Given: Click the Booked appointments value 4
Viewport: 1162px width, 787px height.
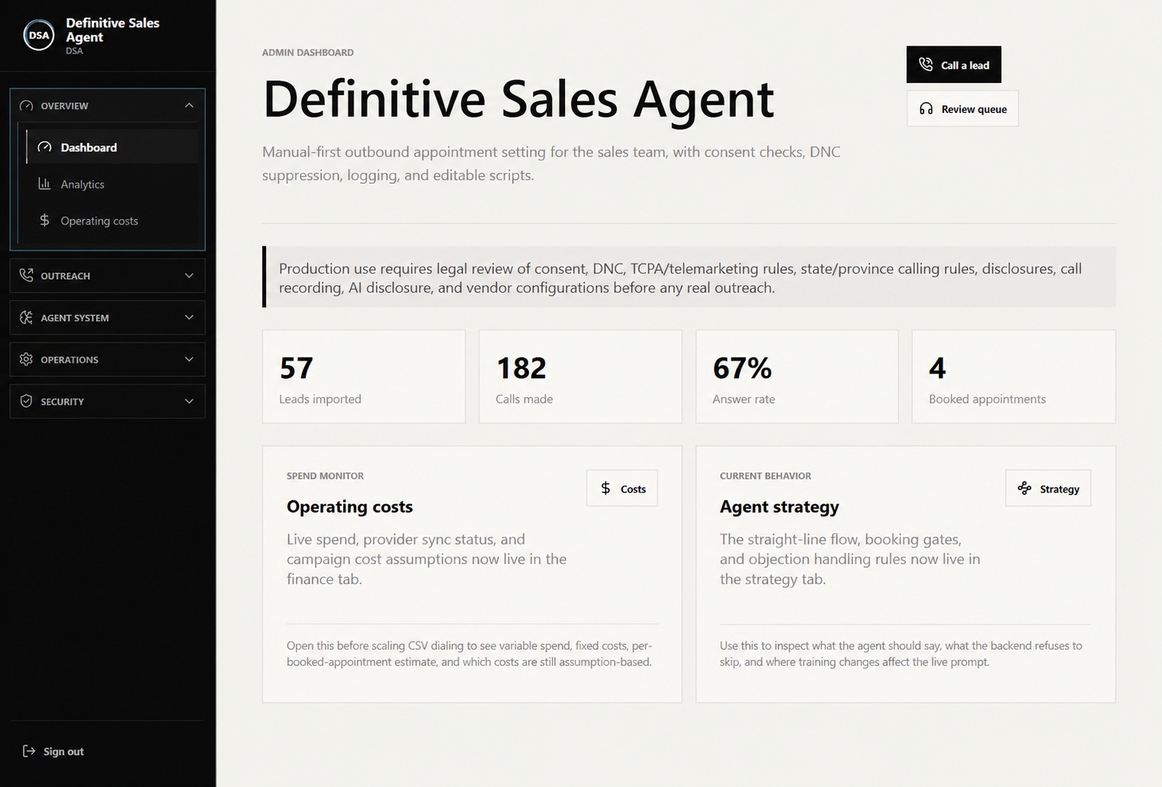Looking at the screenshot, I should pos(937,368).
